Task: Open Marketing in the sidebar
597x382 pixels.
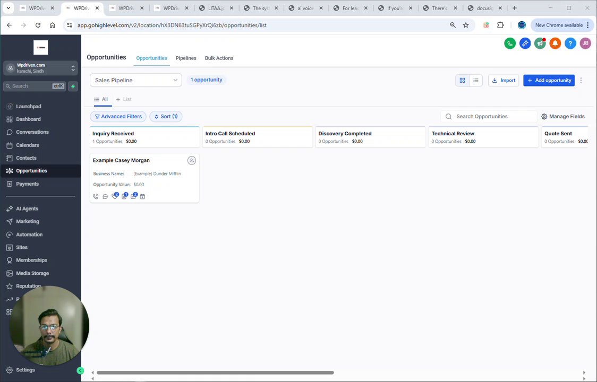Action: coord(40,221)
